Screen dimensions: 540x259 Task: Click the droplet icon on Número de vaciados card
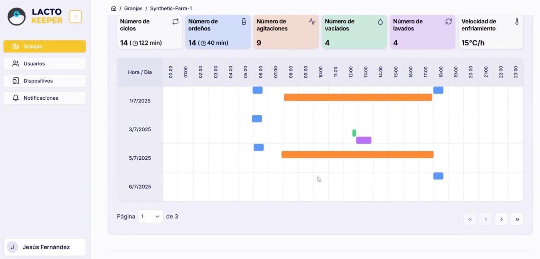point(380,22)
